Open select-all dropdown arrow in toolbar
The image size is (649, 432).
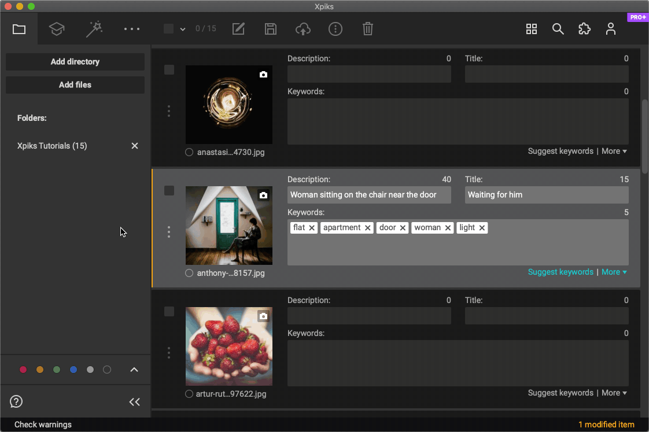(183, 29)
